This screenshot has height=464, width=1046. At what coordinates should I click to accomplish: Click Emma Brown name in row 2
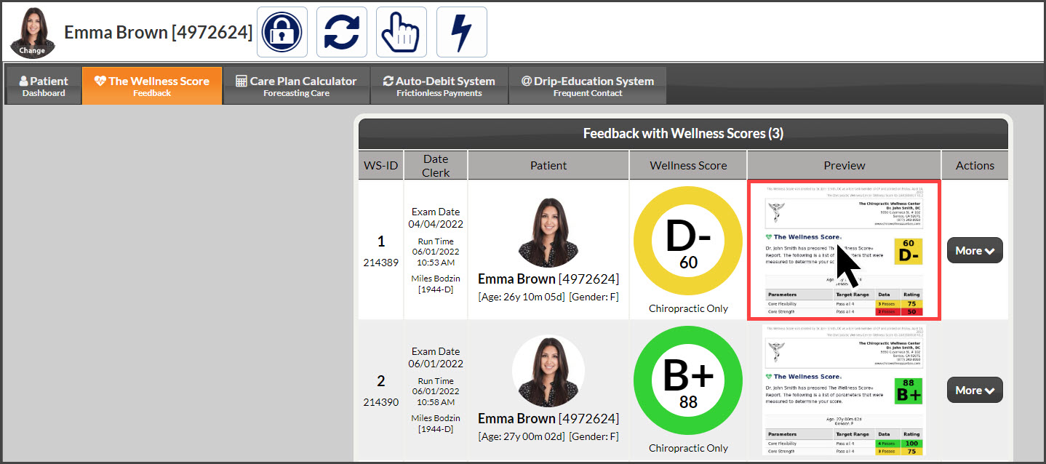516,418
